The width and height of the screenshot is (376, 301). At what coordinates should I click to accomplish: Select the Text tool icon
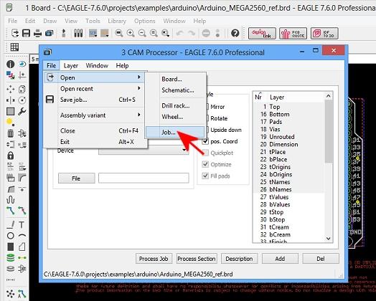tap(22, 224)
